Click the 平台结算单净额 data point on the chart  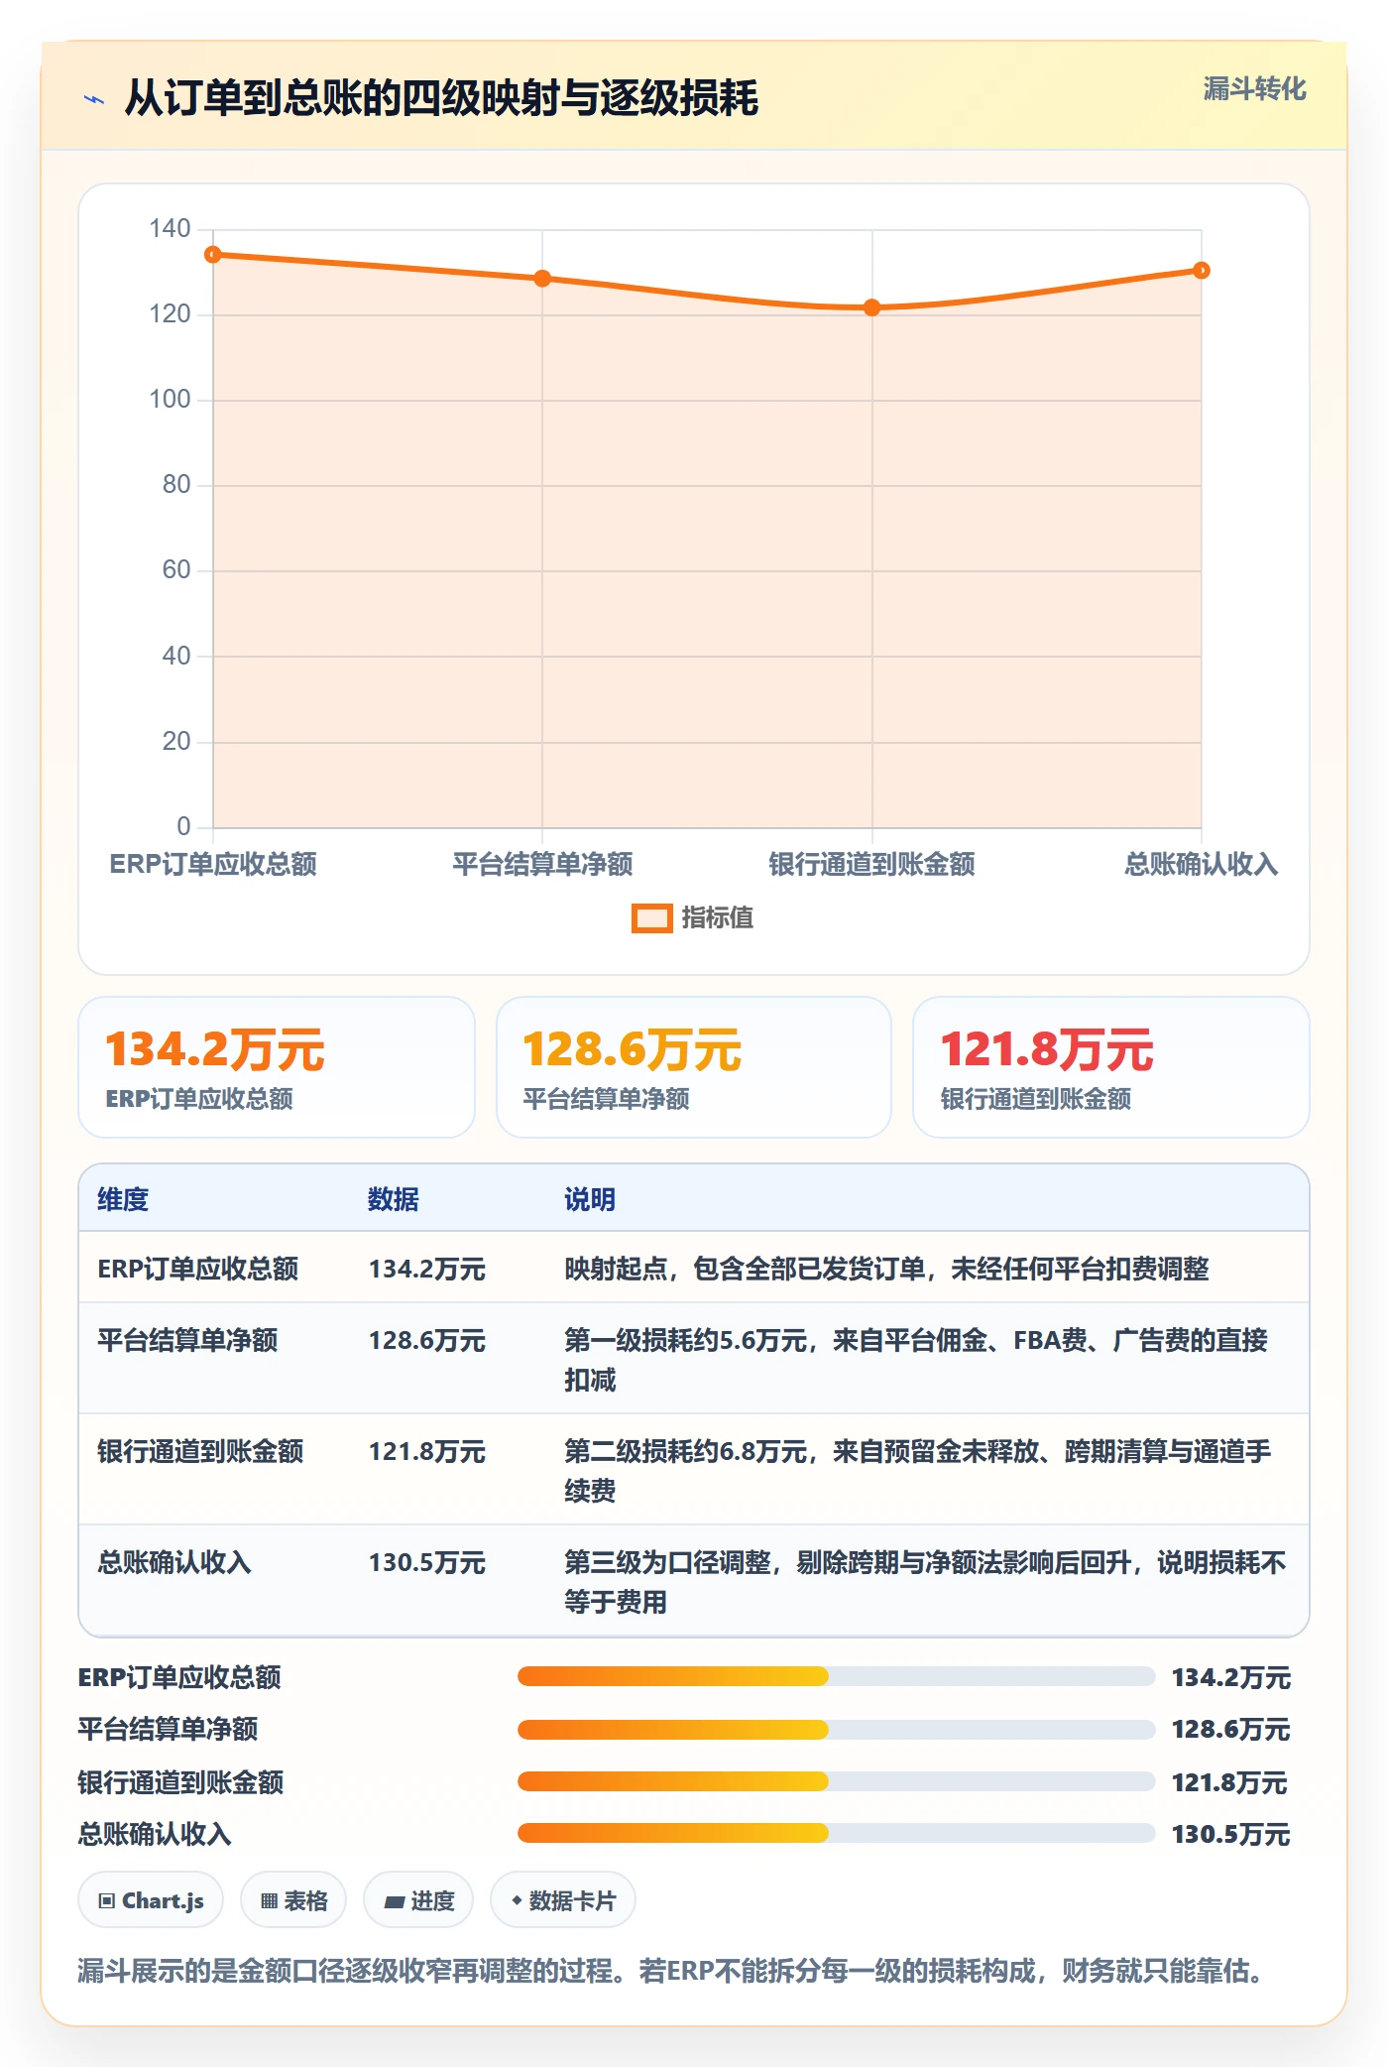point(542,279)
